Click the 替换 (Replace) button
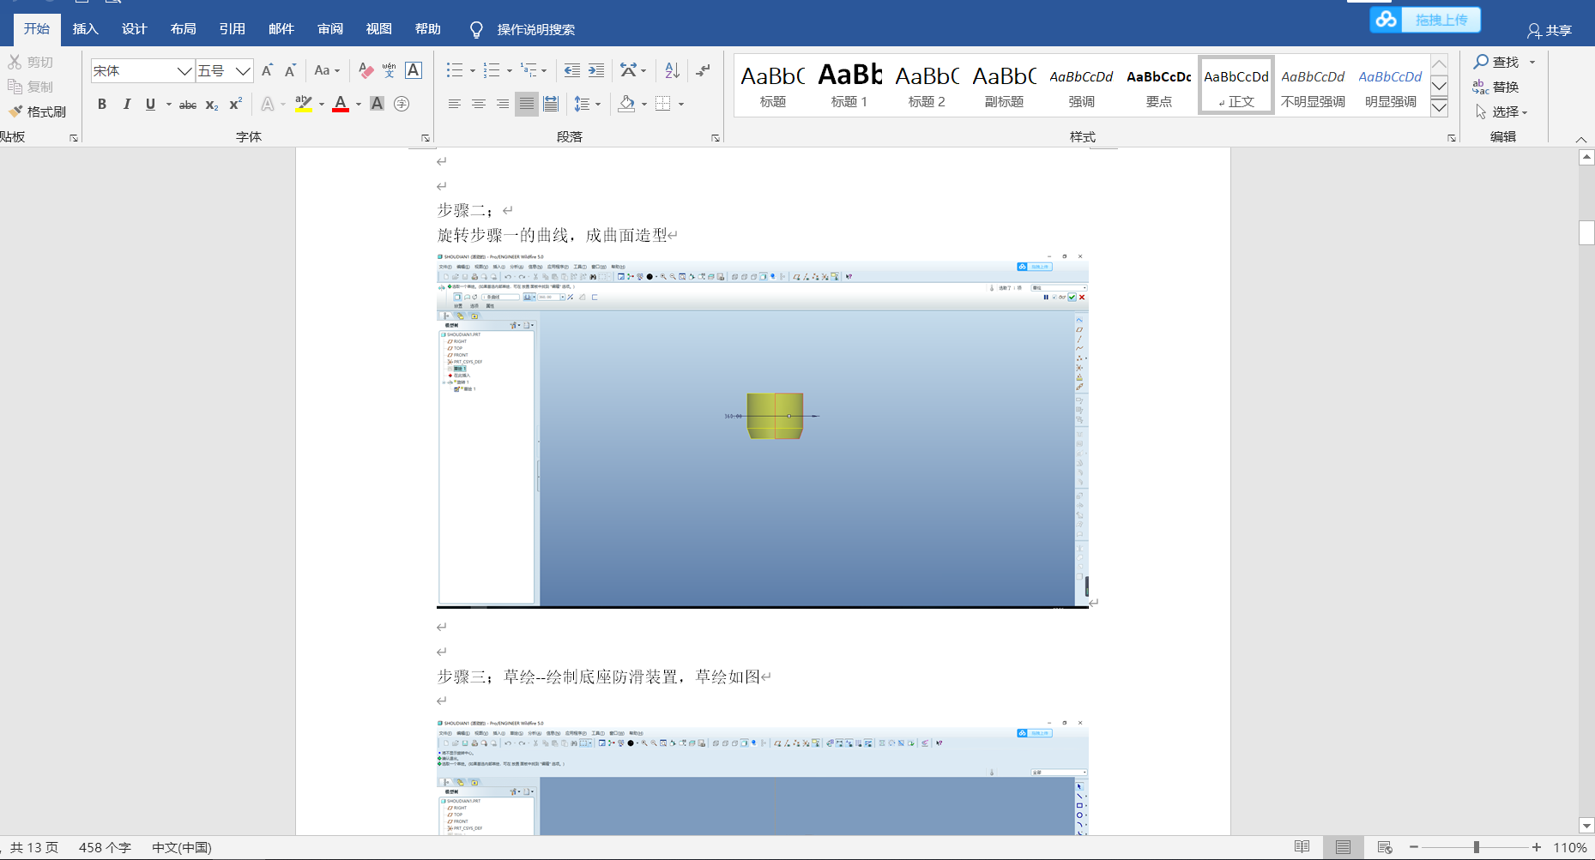This screenshot has height=860, width=1595. pyautogui.click(x=1506, y=87)
